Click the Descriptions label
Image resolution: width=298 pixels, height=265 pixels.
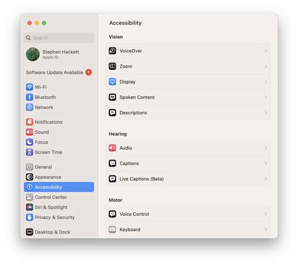[x=133, y=113]
